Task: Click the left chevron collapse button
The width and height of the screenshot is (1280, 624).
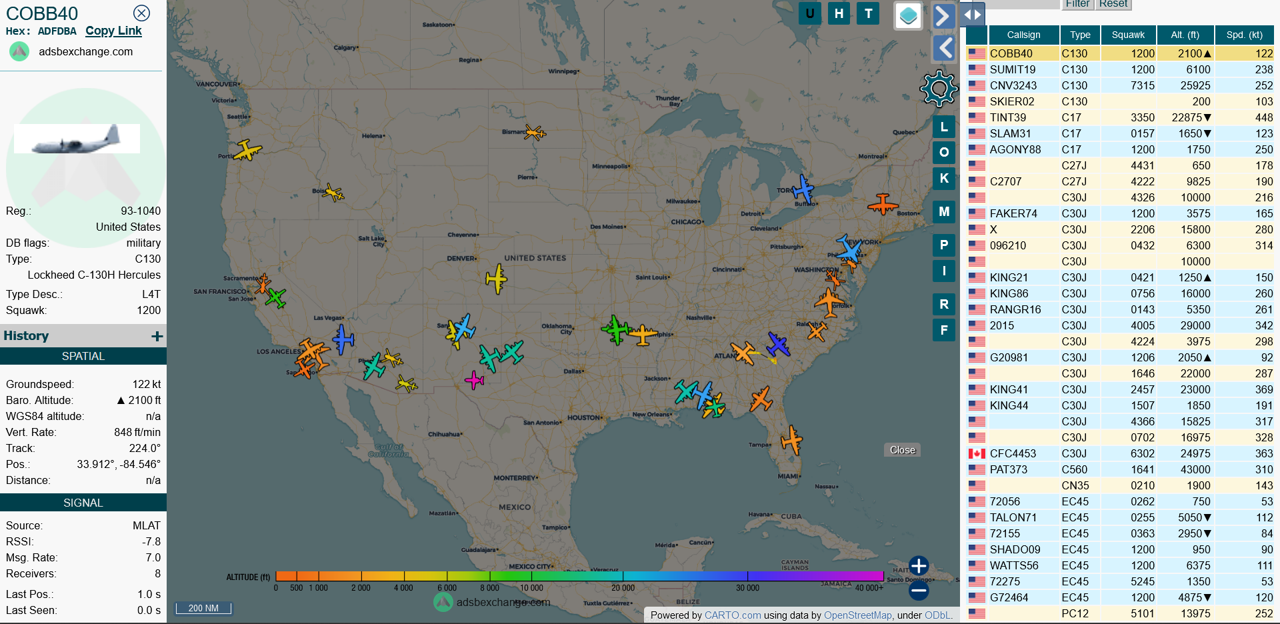Action: click(x=943, y=48)
